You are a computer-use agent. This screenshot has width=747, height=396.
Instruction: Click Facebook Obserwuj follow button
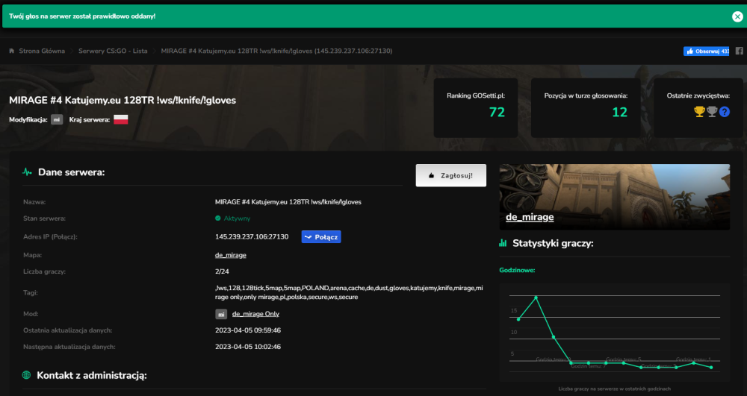pyautogui.click(x=706, y=51)
